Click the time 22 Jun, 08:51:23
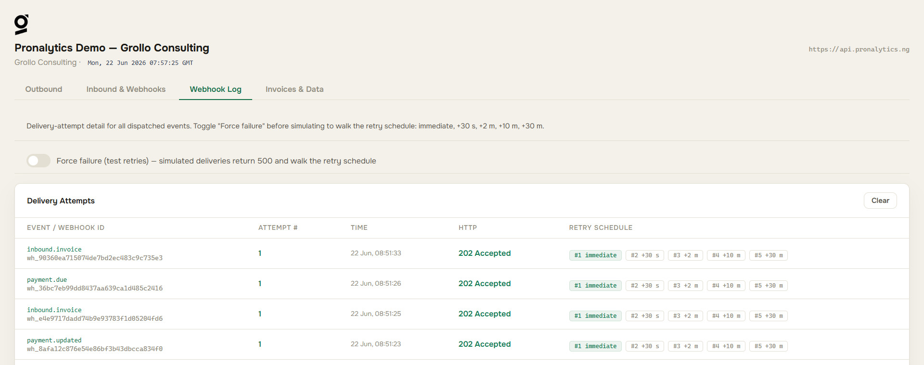 376,344
